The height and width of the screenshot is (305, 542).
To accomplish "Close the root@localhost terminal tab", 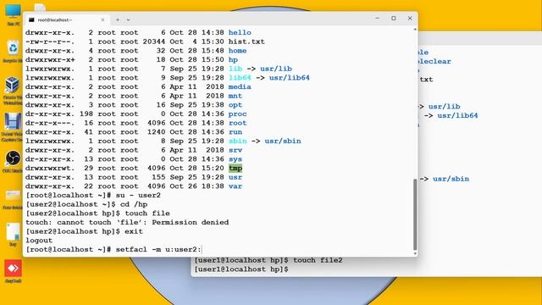I will click(102, 19).
